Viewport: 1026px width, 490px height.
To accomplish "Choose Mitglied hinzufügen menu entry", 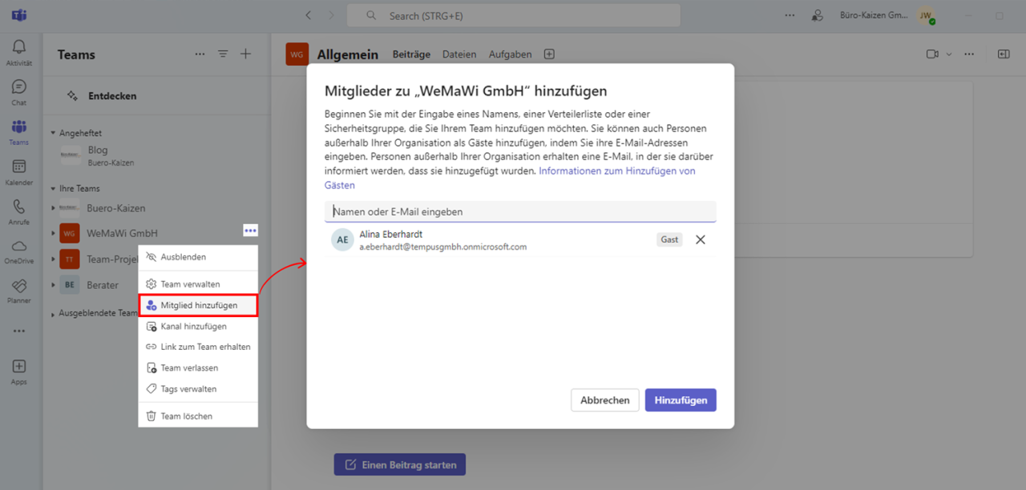I will point(198,305).
